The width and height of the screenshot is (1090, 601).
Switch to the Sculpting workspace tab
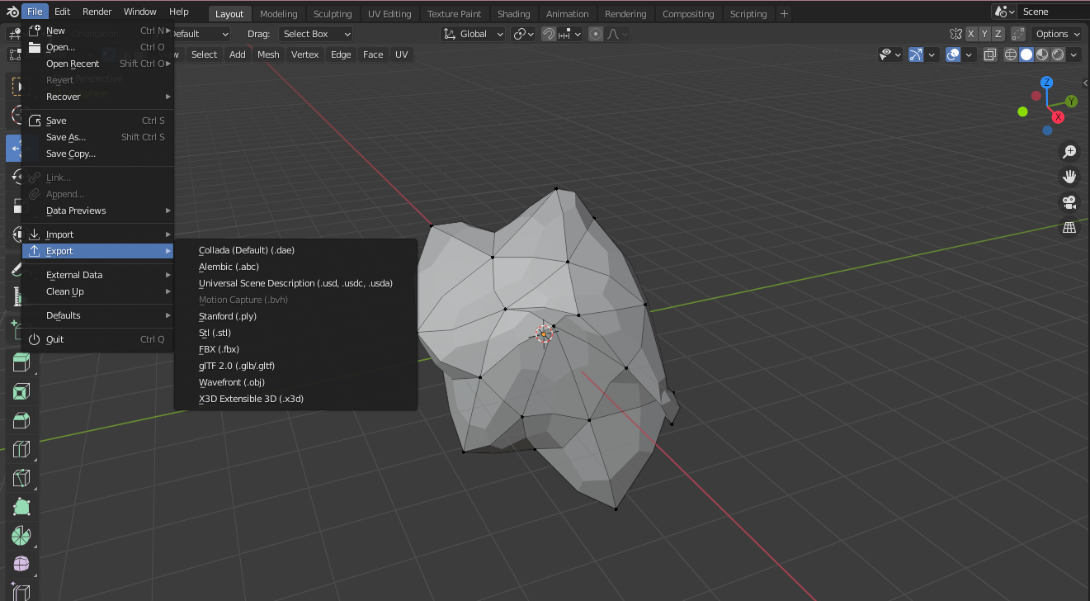pyautogui.click(x=333, y=13)
